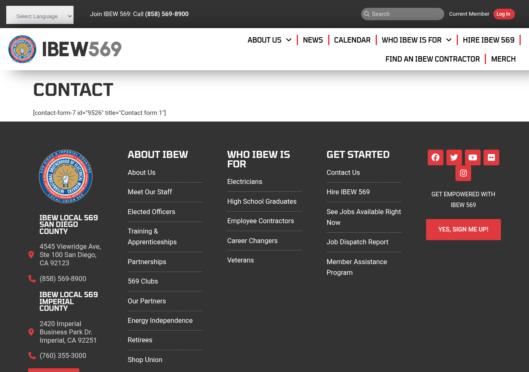The image size is (529, 372).
Task: Click the footer IBEW union seal logo
Action: 66,176
